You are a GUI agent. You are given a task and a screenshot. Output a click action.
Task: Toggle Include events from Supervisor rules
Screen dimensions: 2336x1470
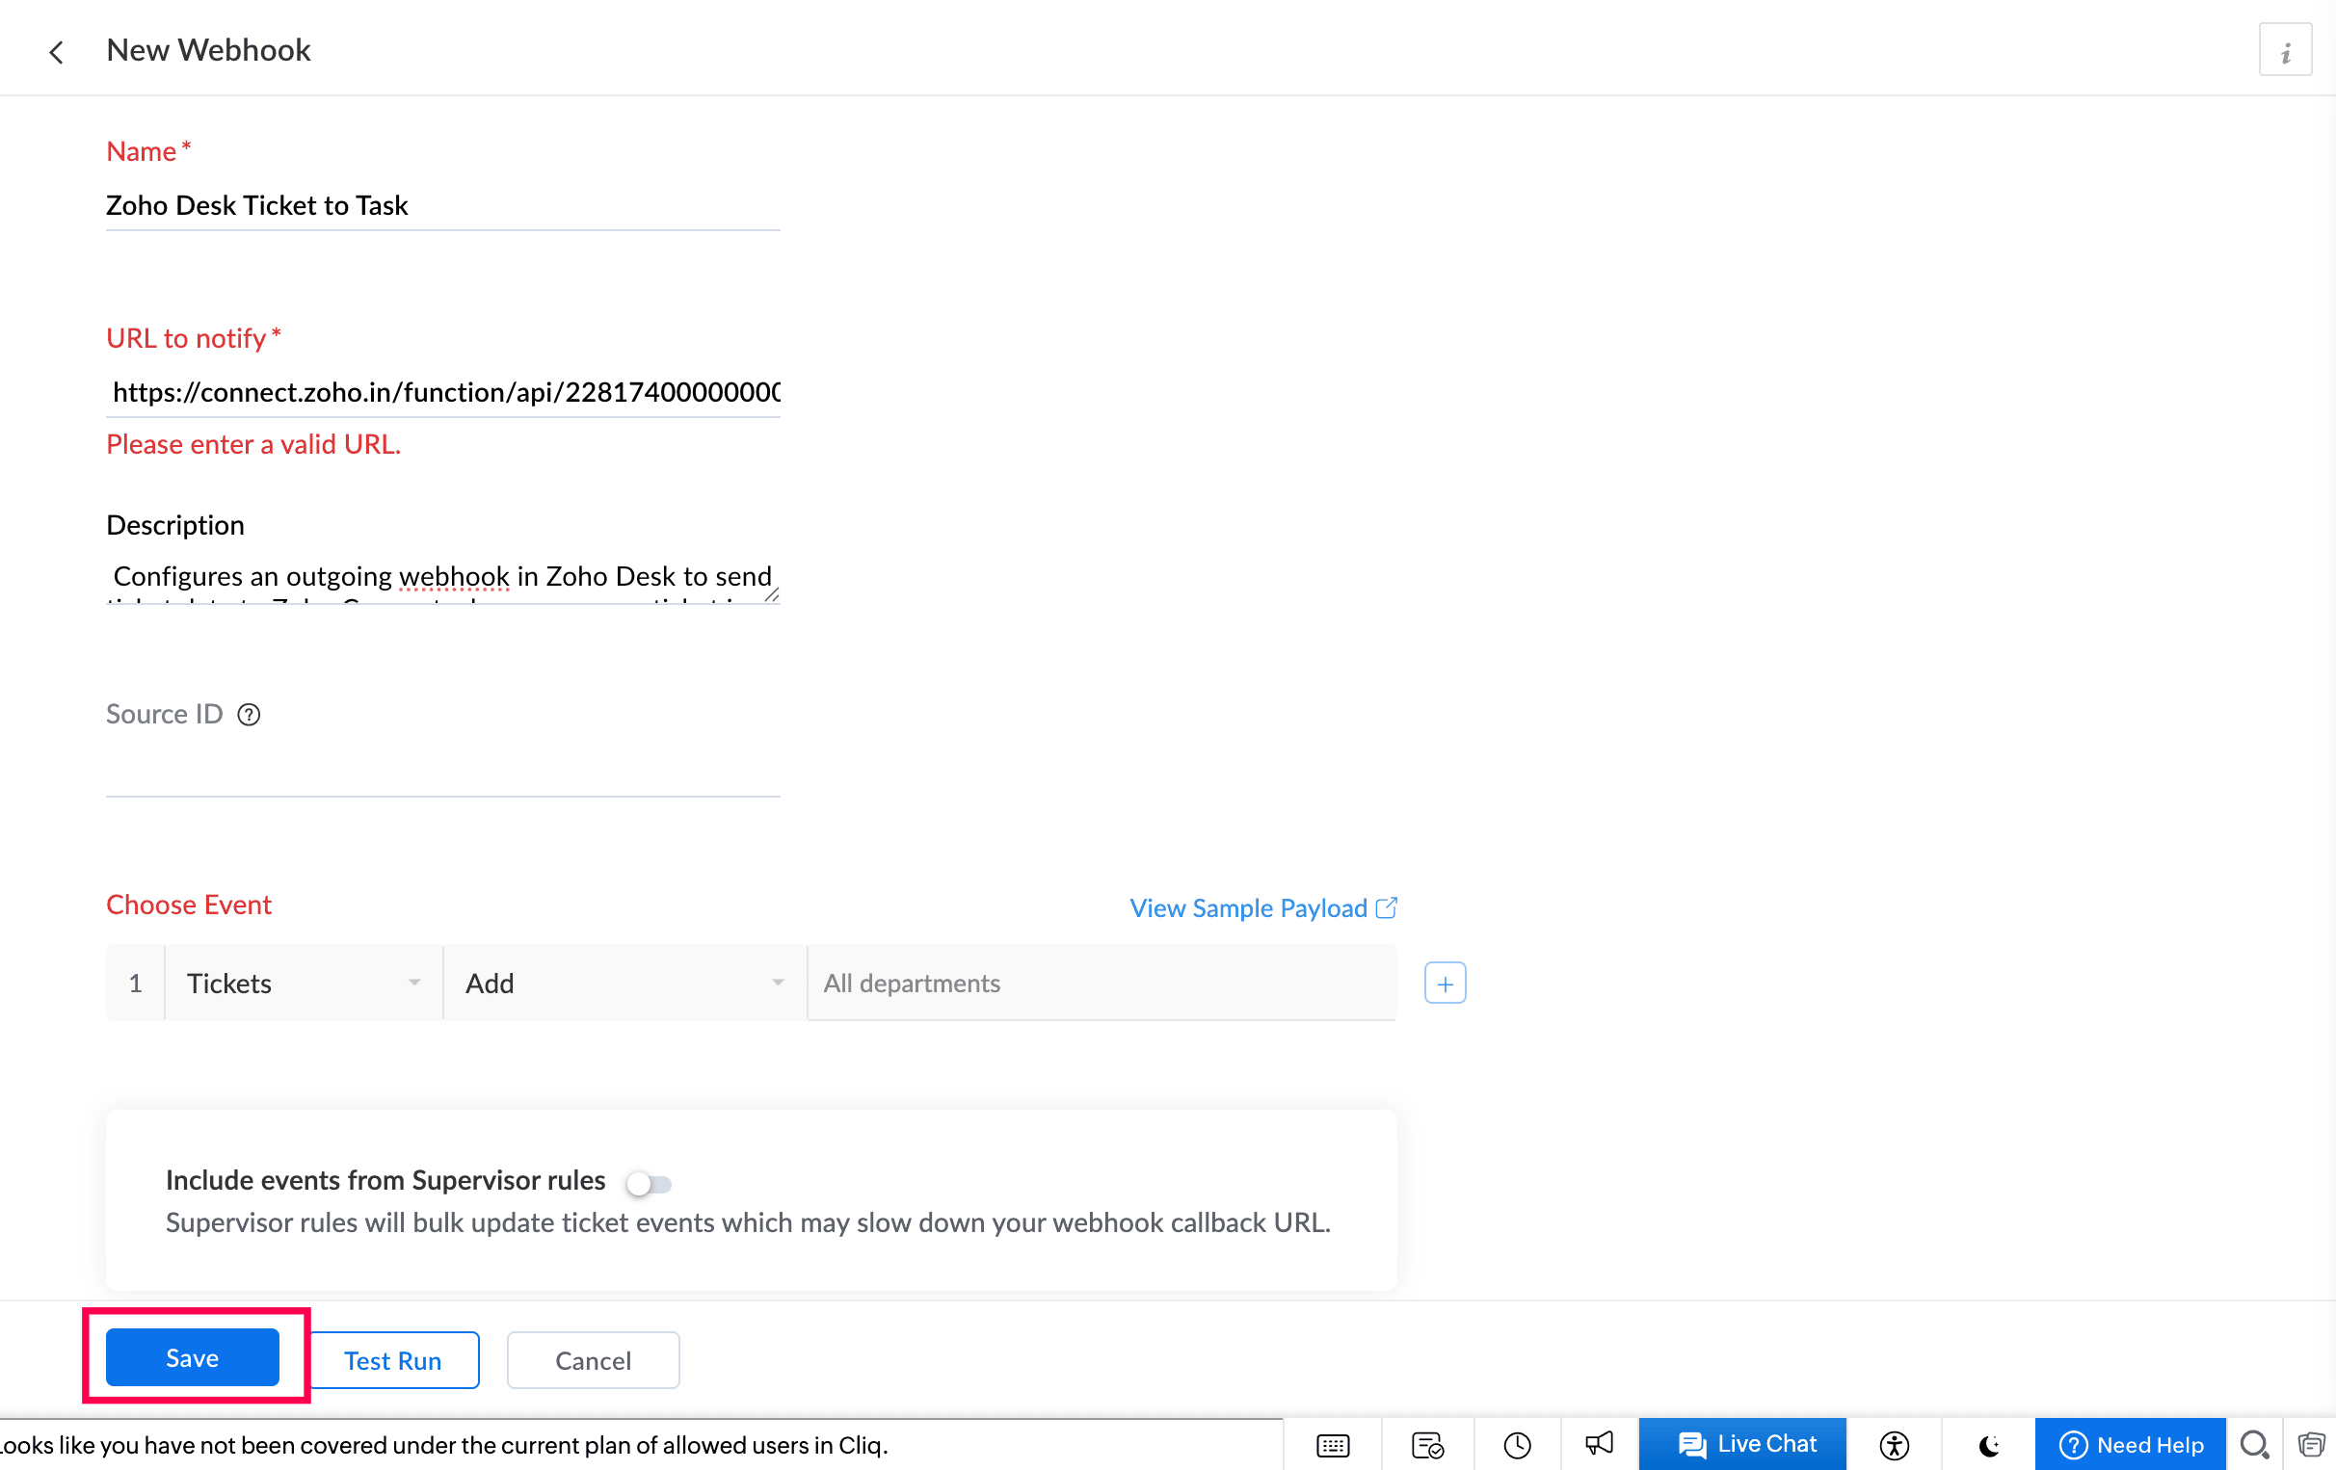pos(649,1183)
